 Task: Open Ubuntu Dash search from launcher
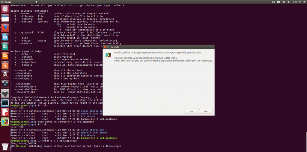click(5, 9)
